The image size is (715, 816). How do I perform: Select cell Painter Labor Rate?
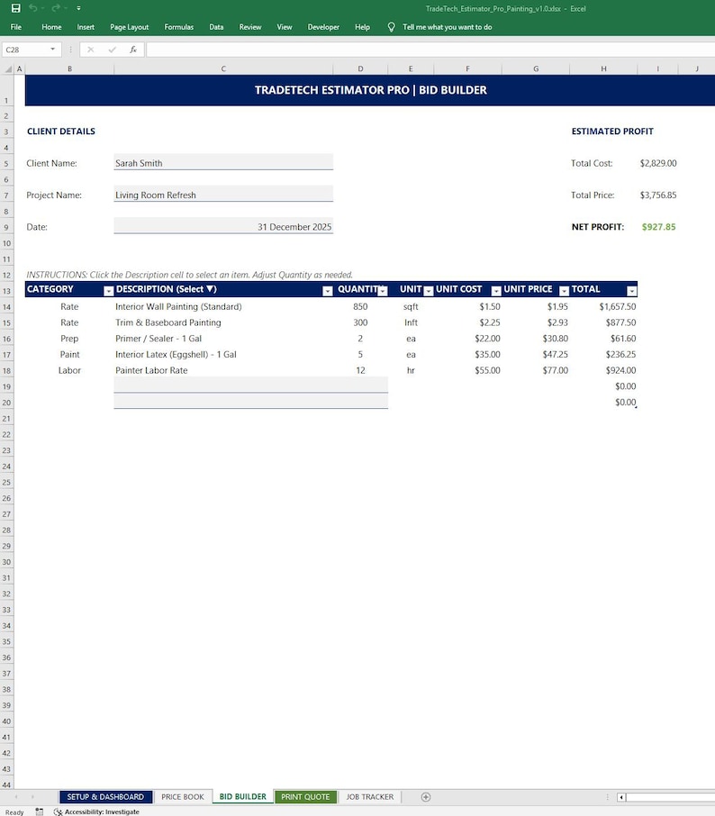click(223, 370)
